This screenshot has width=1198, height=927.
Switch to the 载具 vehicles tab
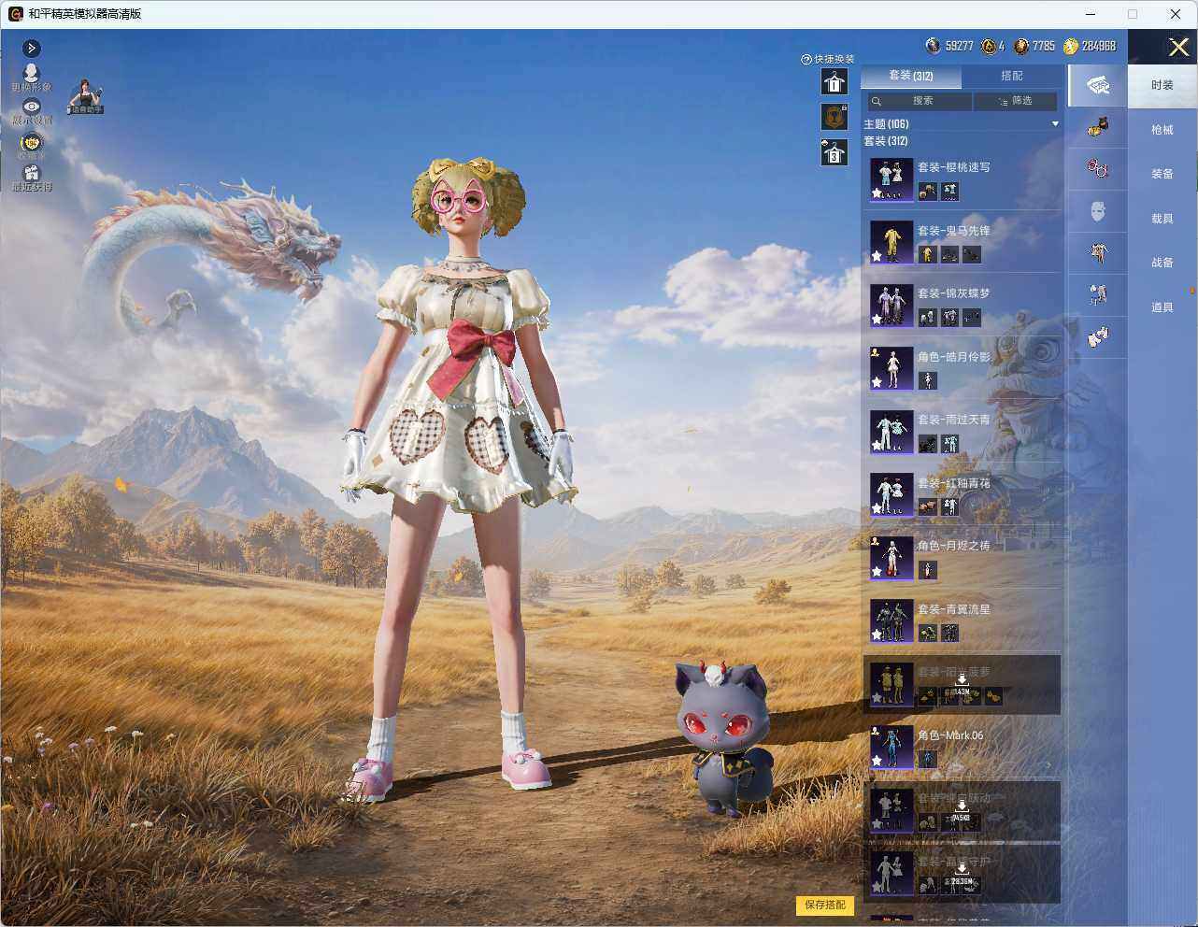[1162, 219]
